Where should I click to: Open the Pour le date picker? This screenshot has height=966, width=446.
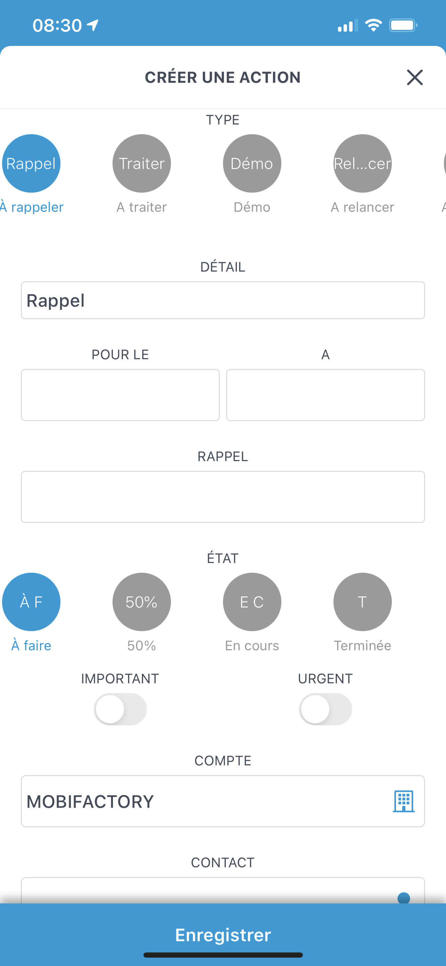(x=120, y=395)
